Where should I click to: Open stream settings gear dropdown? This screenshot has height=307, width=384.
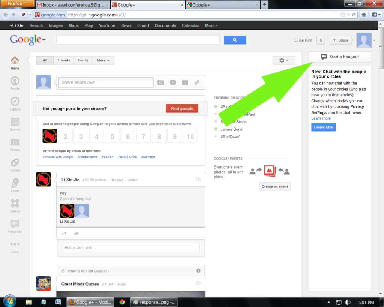coord(284,60)
